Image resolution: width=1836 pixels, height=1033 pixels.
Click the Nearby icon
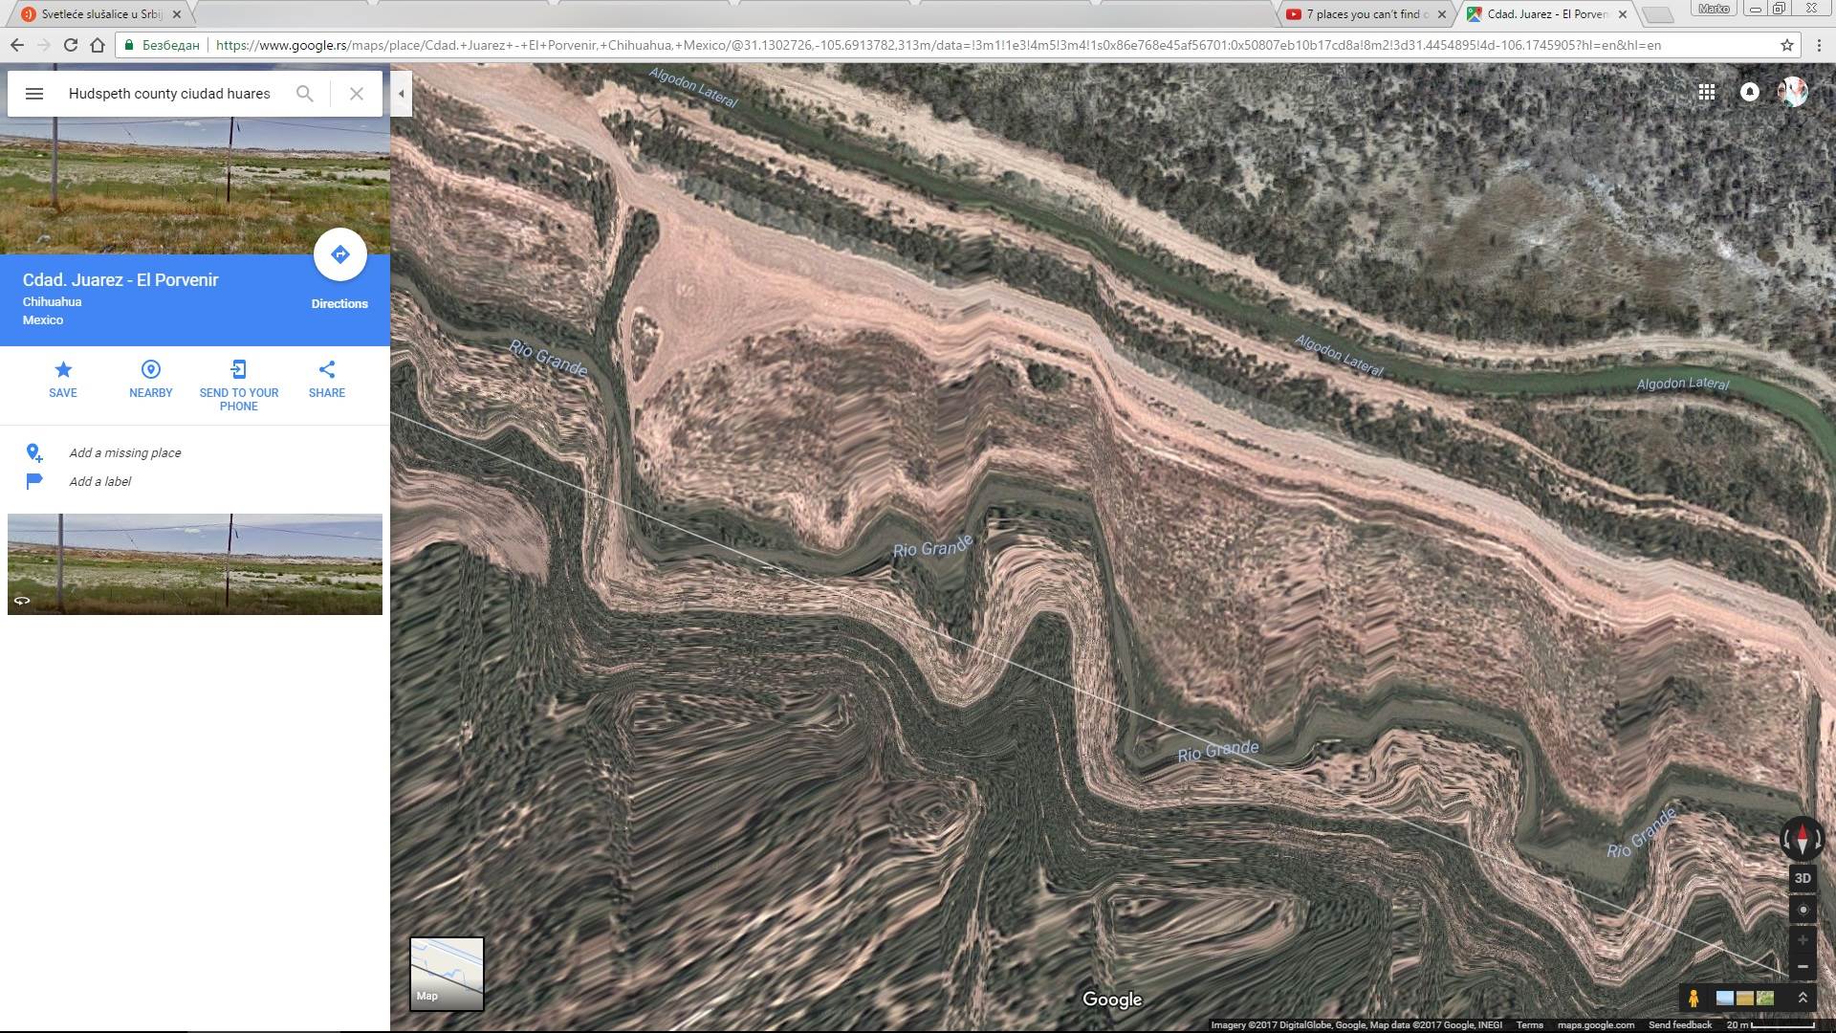coord(151,370)
